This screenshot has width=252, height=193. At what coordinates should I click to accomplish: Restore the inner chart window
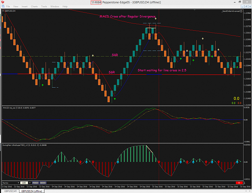[x=246, y=6]
